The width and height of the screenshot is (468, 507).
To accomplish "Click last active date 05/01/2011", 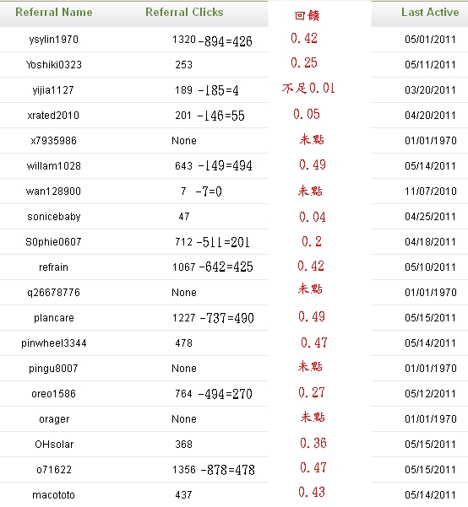I will 430,40.
